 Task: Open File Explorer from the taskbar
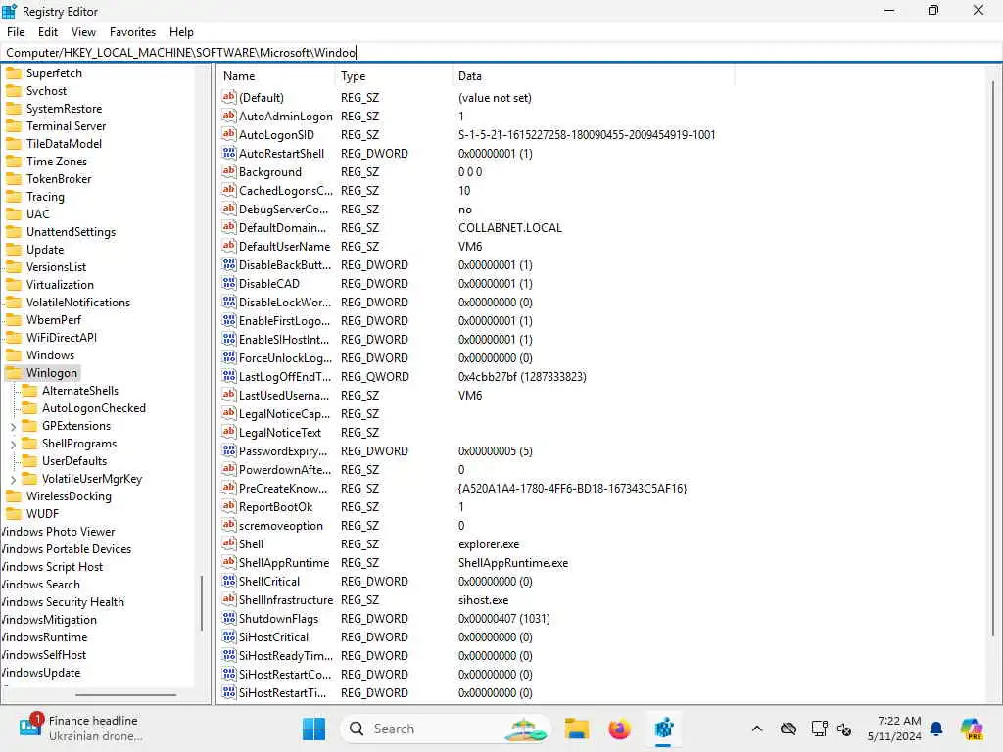[576, 728]
